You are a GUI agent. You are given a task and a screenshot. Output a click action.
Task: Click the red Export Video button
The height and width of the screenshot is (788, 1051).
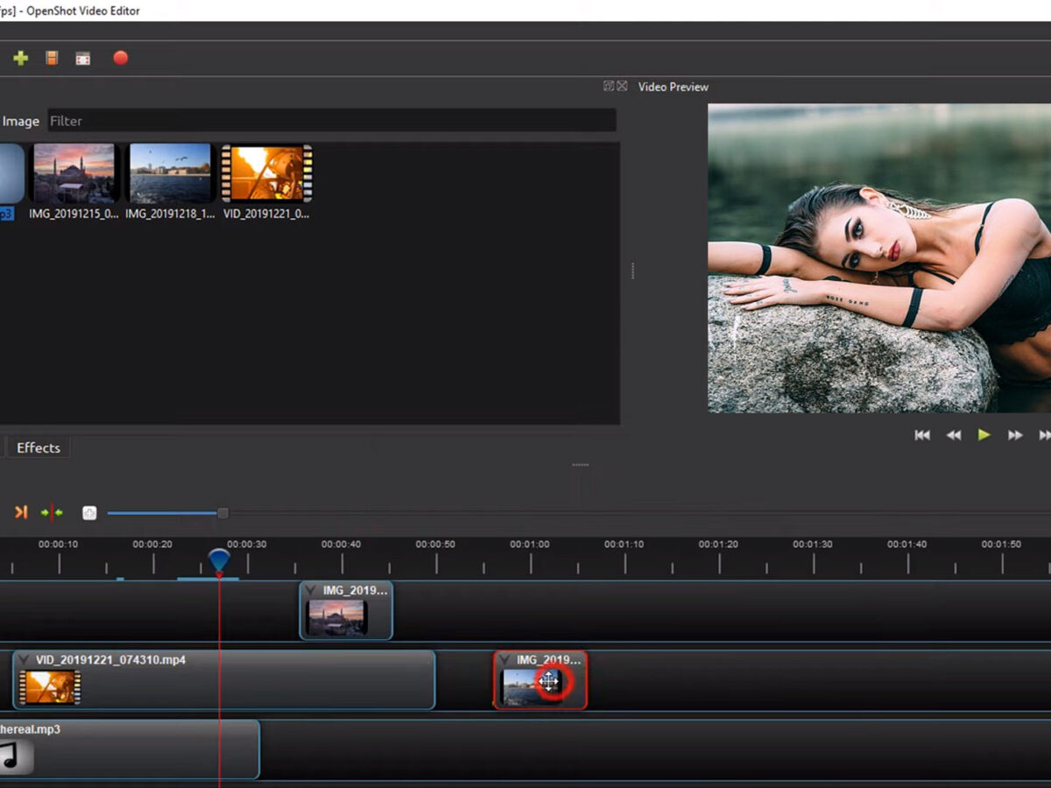[x=121, y=58]
